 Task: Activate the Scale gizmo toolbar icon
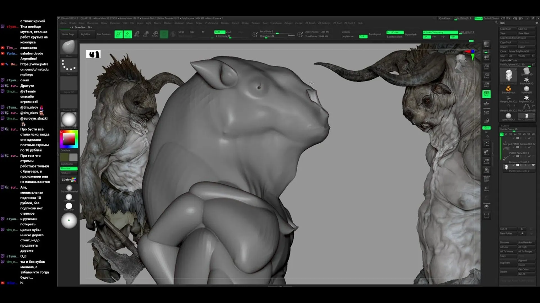(x=146, y=34)
